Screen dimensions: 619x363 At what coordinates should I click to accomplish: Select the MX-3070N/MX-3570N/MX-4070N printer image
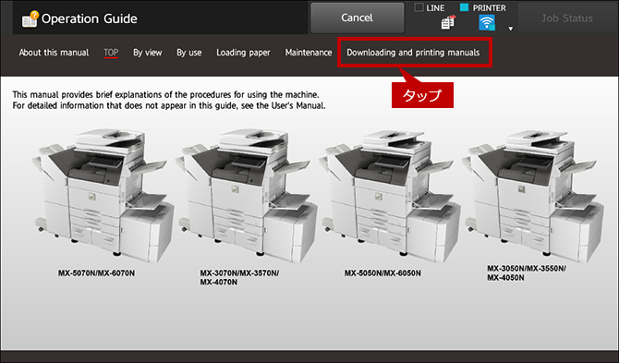[247, 196]
